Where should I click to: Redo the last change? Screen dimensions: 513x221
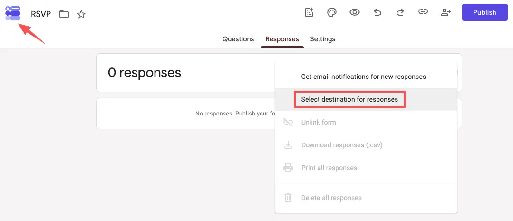400,12
